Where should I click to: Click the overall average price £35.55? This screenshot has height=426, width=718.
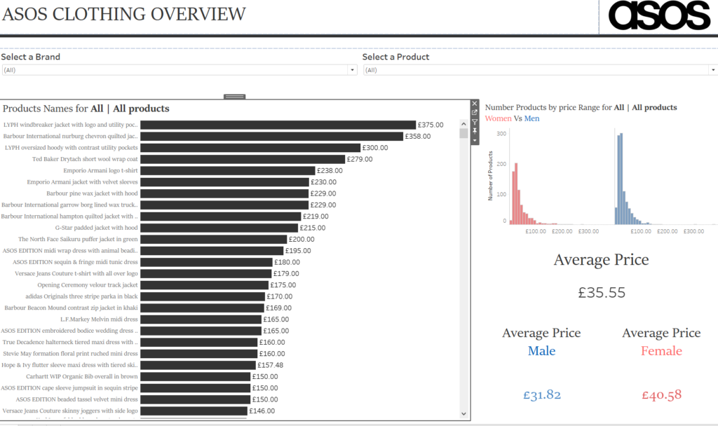point(601,292)
